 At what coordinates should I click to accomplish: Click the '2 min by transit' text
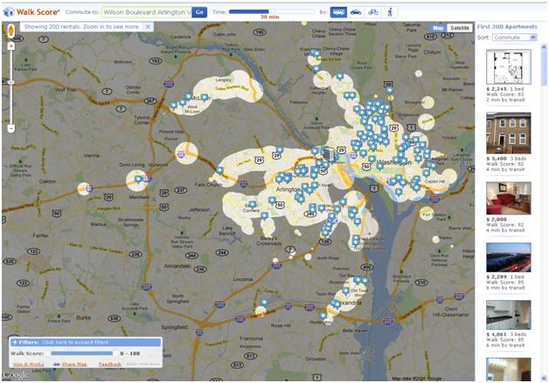(505, 100)
